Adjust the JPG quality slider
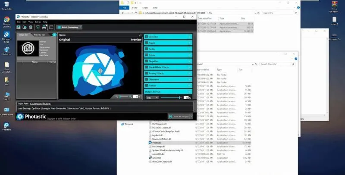The width and height of the screenshot is (345, 175). [171, 97]
